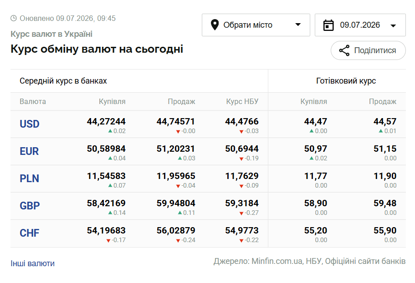Click cash "Купівля" column header

click(x=313, y=101)
